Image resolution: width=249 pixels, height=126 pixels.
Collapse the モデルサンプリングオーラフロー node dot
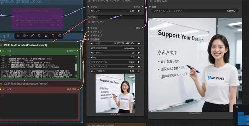[x=89, y=1]
